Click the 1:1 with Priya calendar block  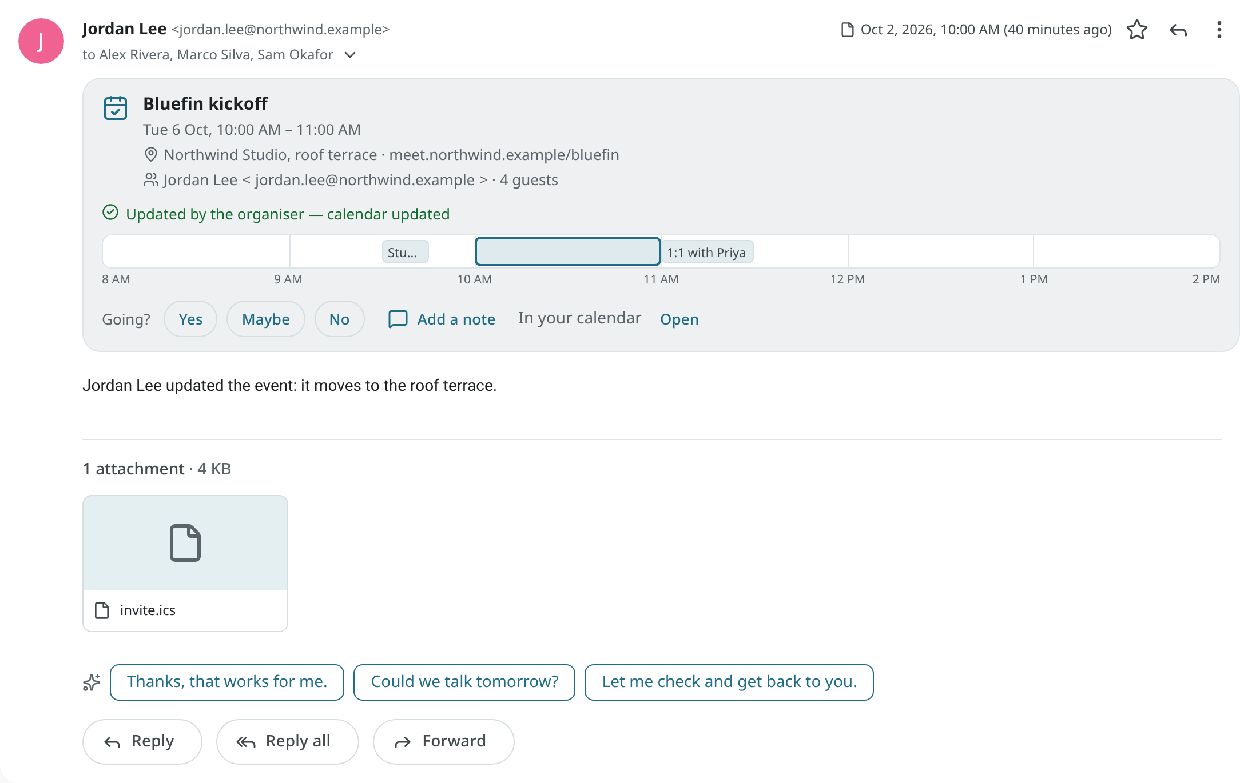pos(707,252)
